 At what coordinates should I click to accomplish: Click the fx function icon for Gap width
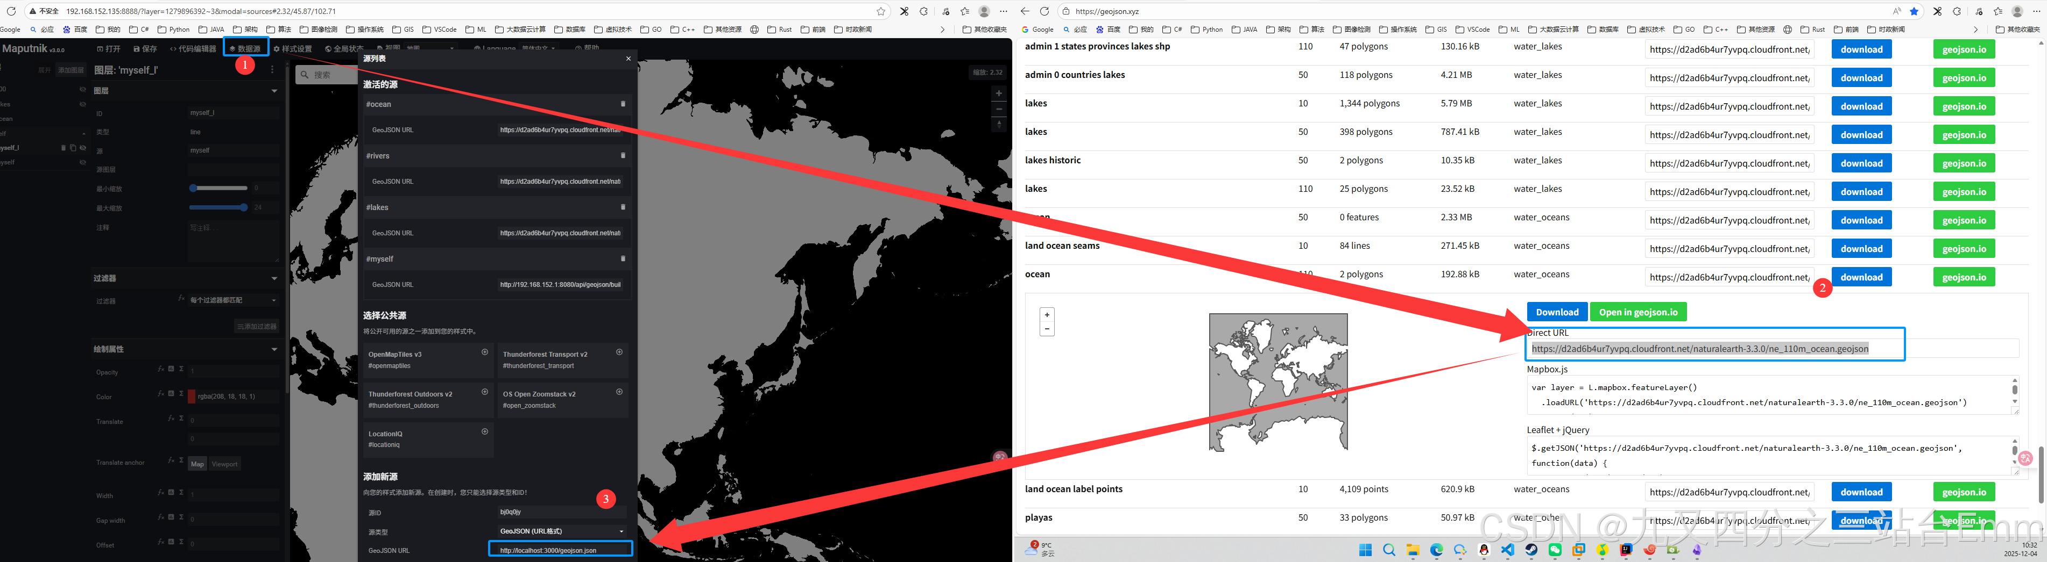[x=161, y=517]
